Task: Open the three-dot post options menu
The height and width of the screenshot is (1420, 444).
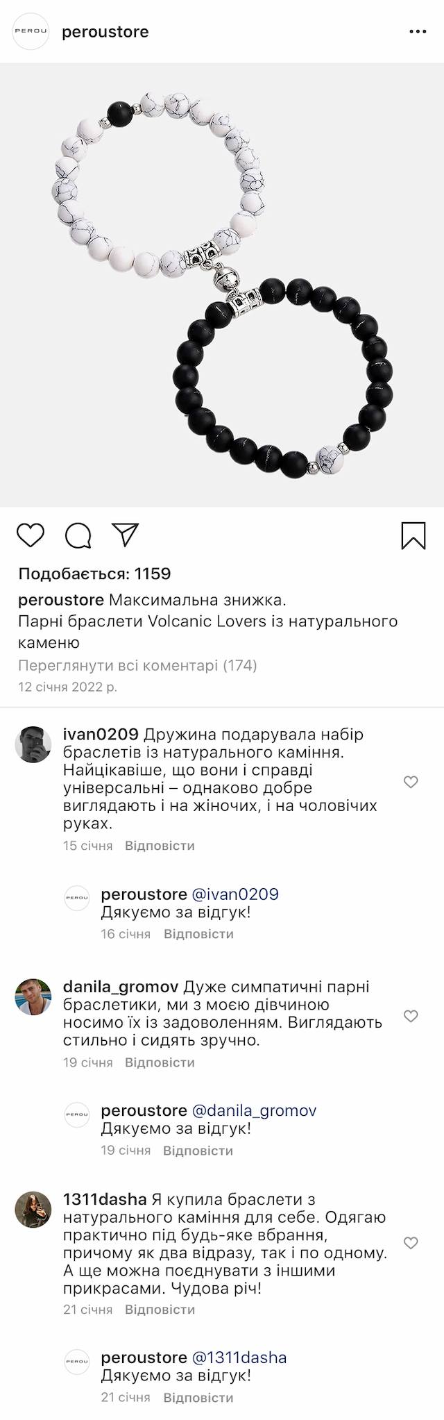Action: point(418,32)
